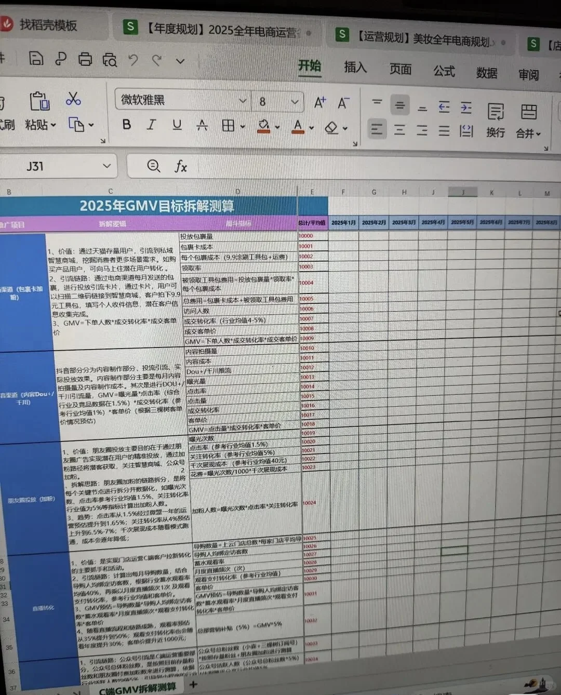
Task: Switch to the 审阅 ribbon tab
Action: (x=529, y=75)
